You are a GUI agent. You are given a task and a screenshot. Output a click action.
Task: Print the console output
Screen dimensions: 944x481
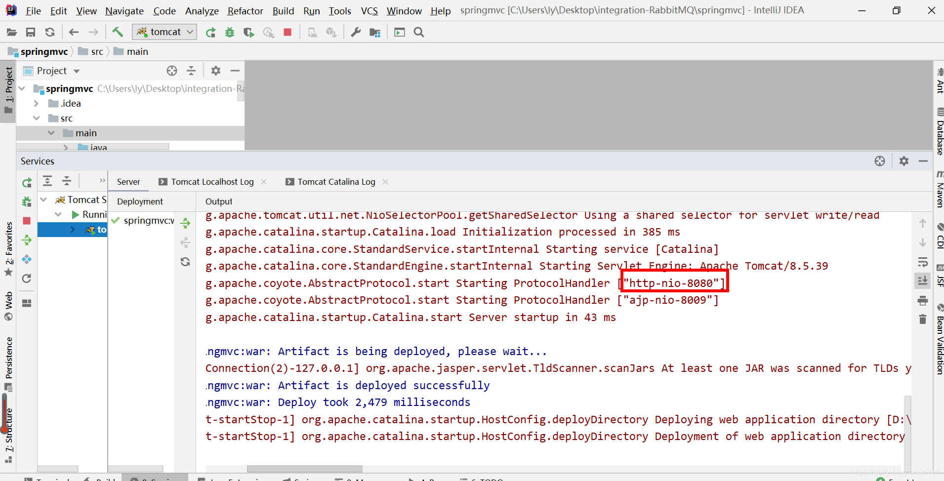[x=922, y=300]
